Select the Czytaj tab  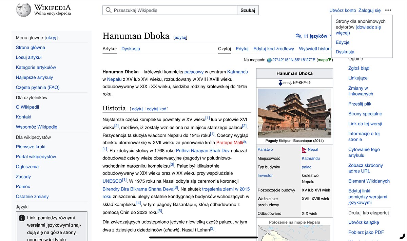coord(225,49)
